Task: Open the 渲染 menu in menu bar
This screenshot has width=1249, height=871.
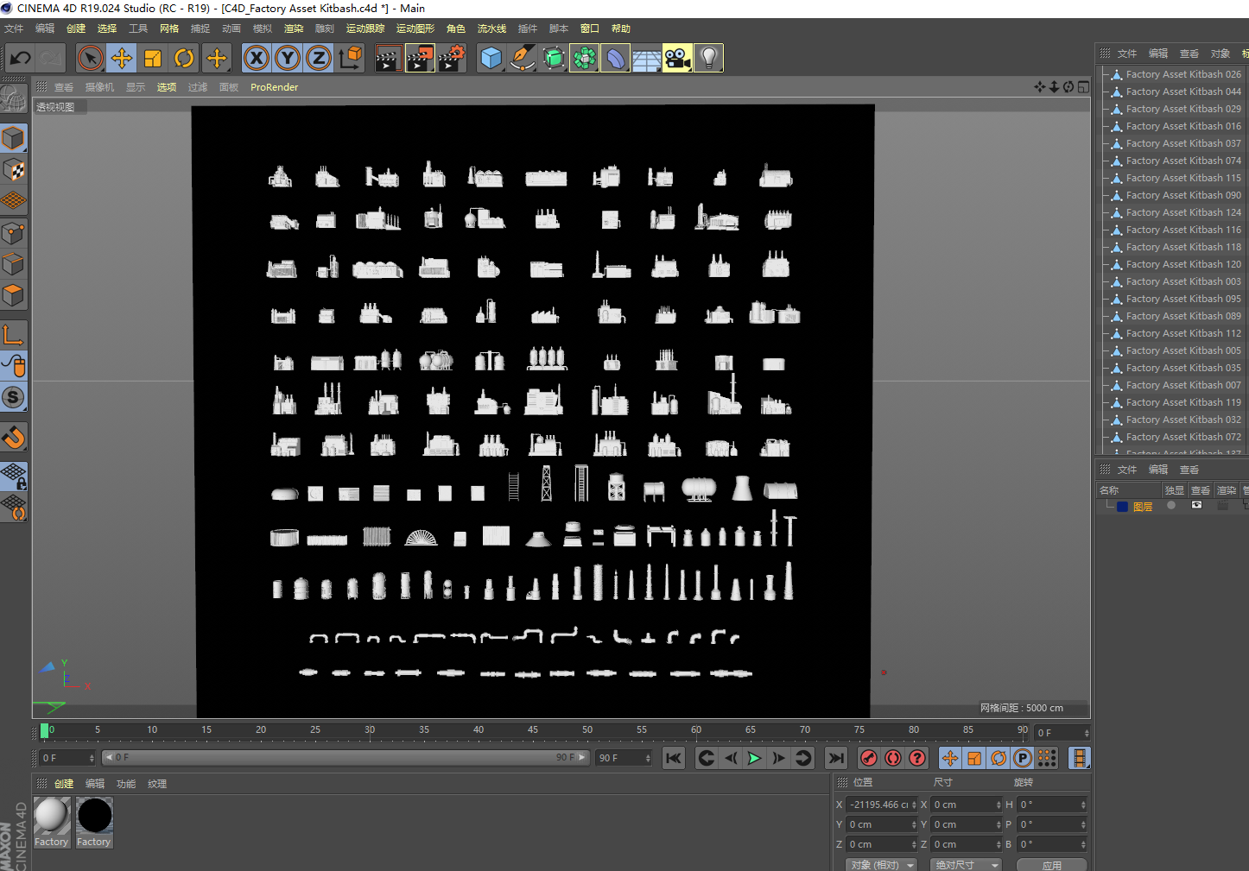Action: (x=294, y=28)
